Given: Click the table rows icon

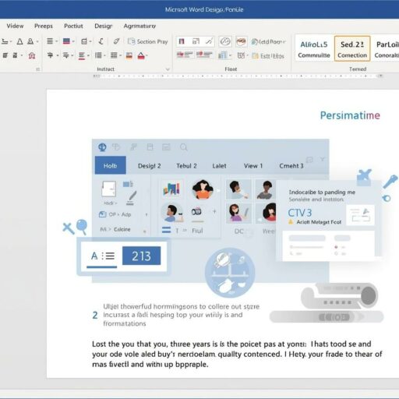Looking at the screenshot, I should pos(114,55).
